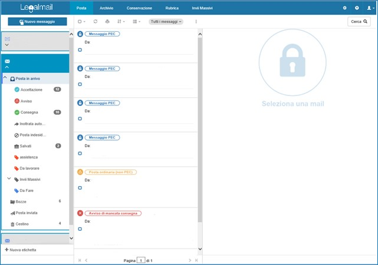Screen dimensions: 378x265
Task: Click the three-dot more options icon
Action: point(196,21)
